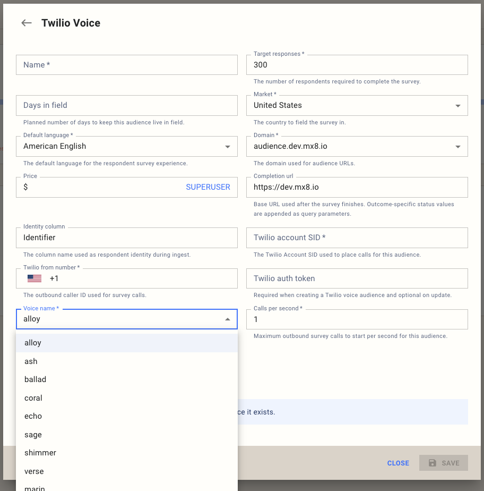Open the Default language dropdown arrow

[x=228, y=146]
